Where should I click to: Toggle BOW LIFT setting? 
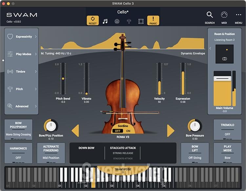point(195,153)
